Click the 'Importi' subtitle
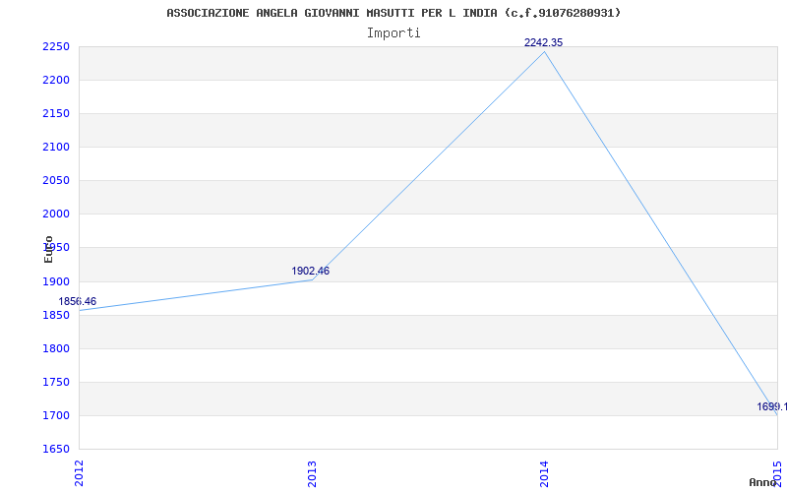787x492 pixels. [393, 33]
